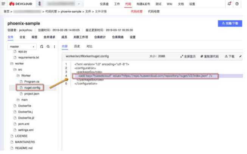Switch to the 内容 file tab
This screenshot has width=247, height=154.
point(65,46)
